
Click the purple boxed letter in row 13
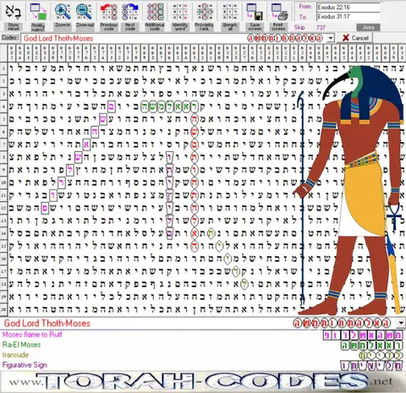point(169,221)
